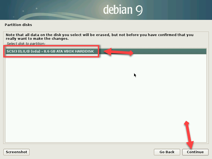Click the data erasure warning note text
Image resolution: width=212 pixels, height=159 pixels.
[x=100, y=37]
